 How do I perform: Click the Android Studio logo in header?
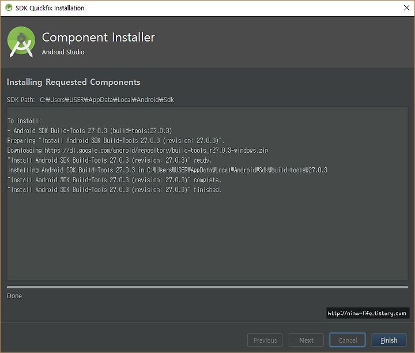21,42
